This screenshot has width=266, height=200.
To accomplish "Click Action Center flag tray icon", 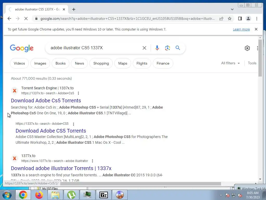I will coord(227,195).
